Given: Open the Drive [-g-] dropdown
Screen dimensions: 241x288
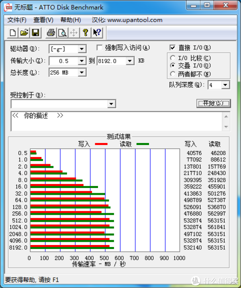Looking at the screenshot, I should 82,49.
